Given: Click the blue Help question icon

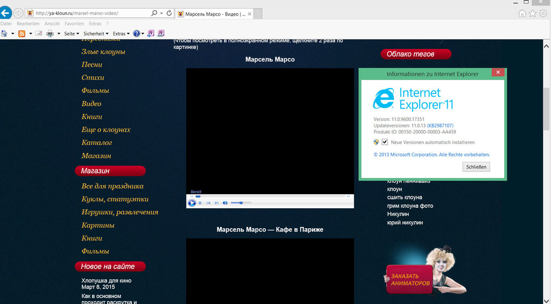Looking at the screenshot, I should pyautogui.click(x=136, y=33).
